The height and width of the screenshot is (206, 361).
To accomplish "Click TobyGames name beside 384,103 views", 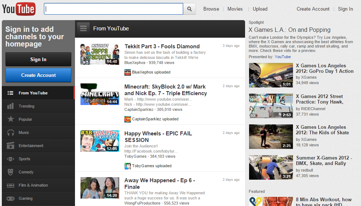I will (x=135, y=156).
